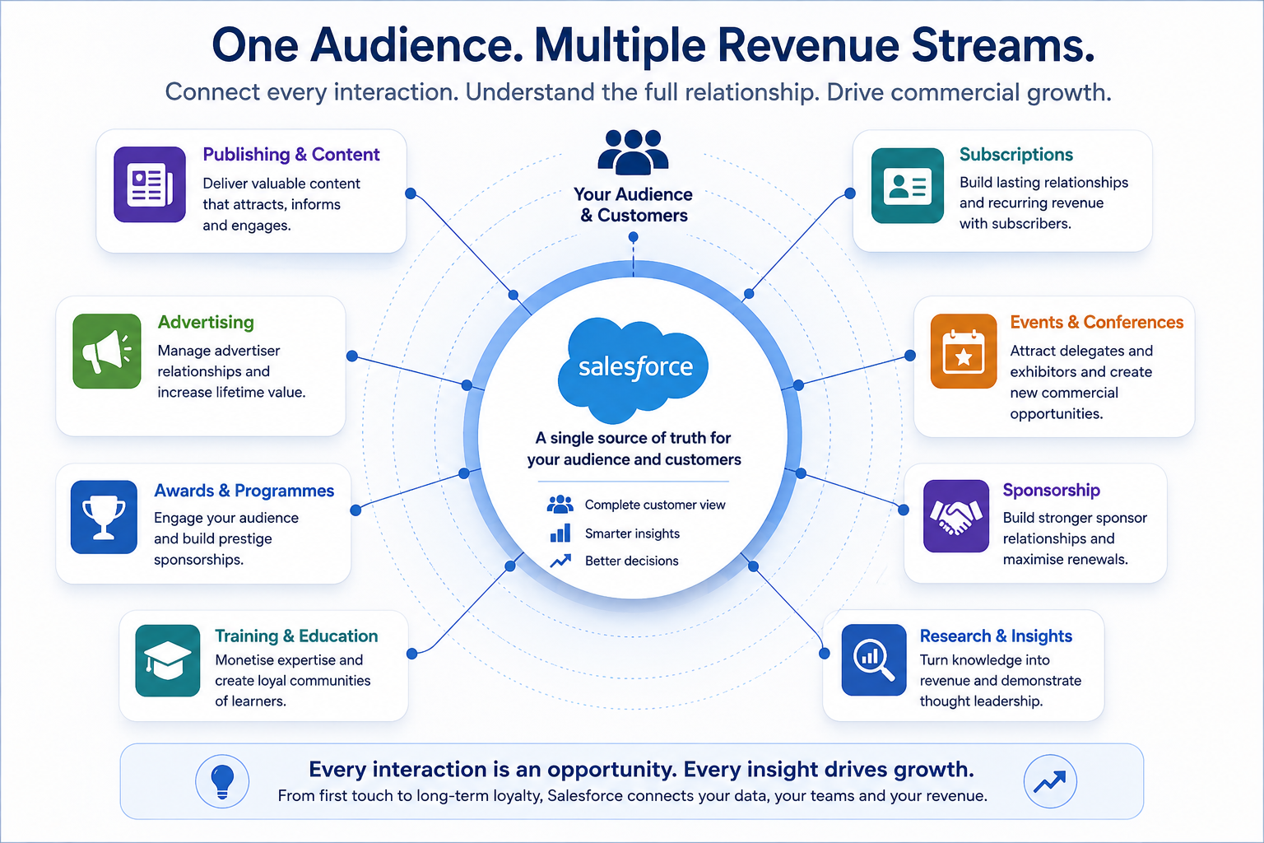Select the calendar star Events & Conferences icon
The image size is (1264, 843).
tap(964, 351)
